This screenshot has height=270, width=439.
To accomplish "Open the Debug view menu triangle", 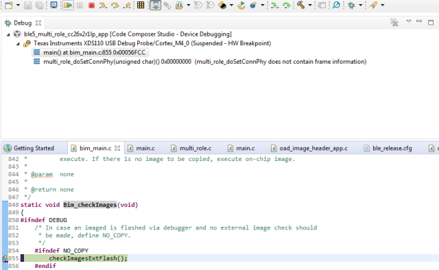I will pos(409,21).
